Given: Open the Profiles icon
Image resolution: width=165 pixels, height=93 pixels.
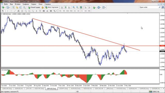Looking at the screenshot, I should 7,7.
